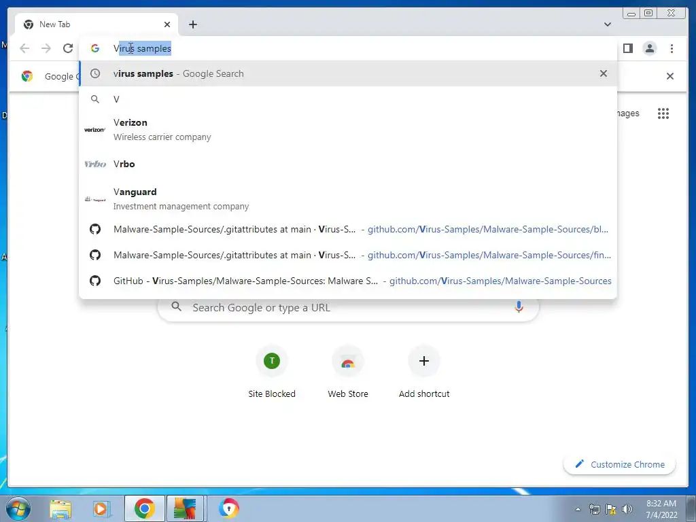Toggle the side panel icon

628,48
